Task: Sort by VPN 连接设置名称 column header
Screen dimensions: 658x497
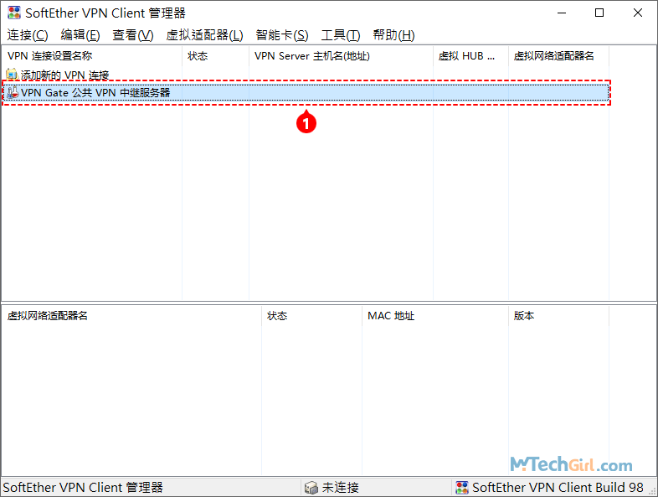Action: [x=92, y=56]
